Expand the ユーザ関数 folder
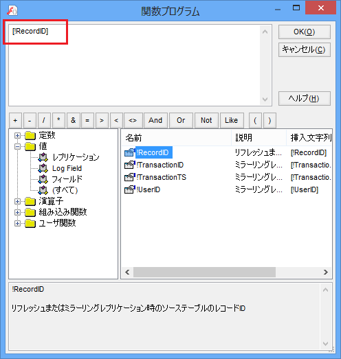The height and width of the screenshot is (359, 341). coord(17,223)
